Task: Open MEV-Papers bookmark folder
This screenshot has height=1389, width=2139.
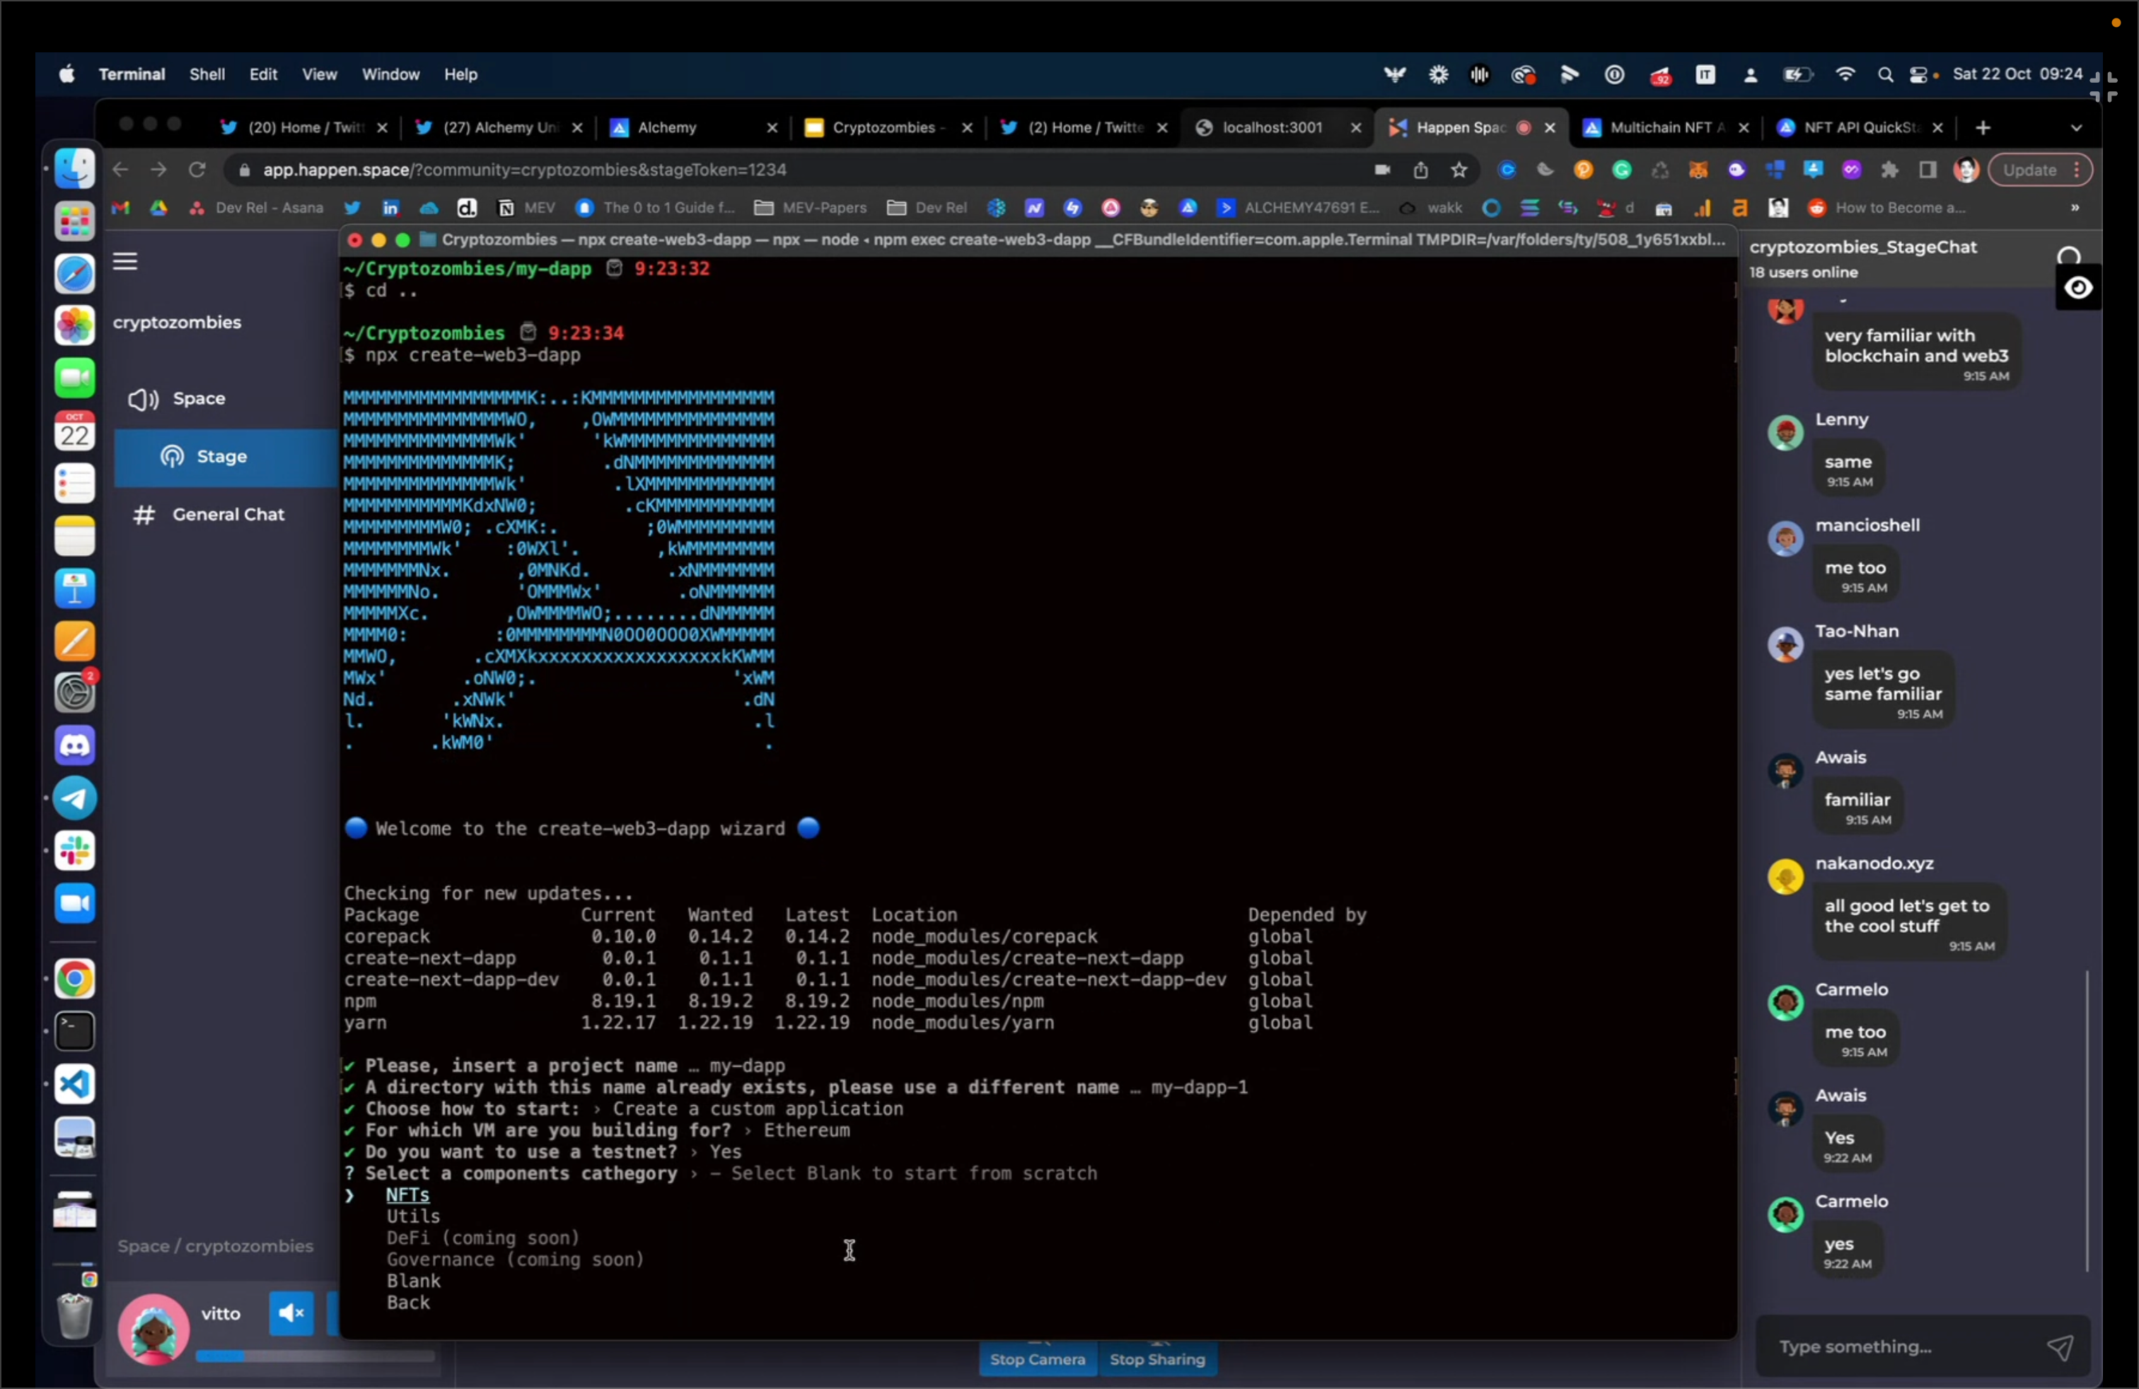Action: [x=811, y=207]
